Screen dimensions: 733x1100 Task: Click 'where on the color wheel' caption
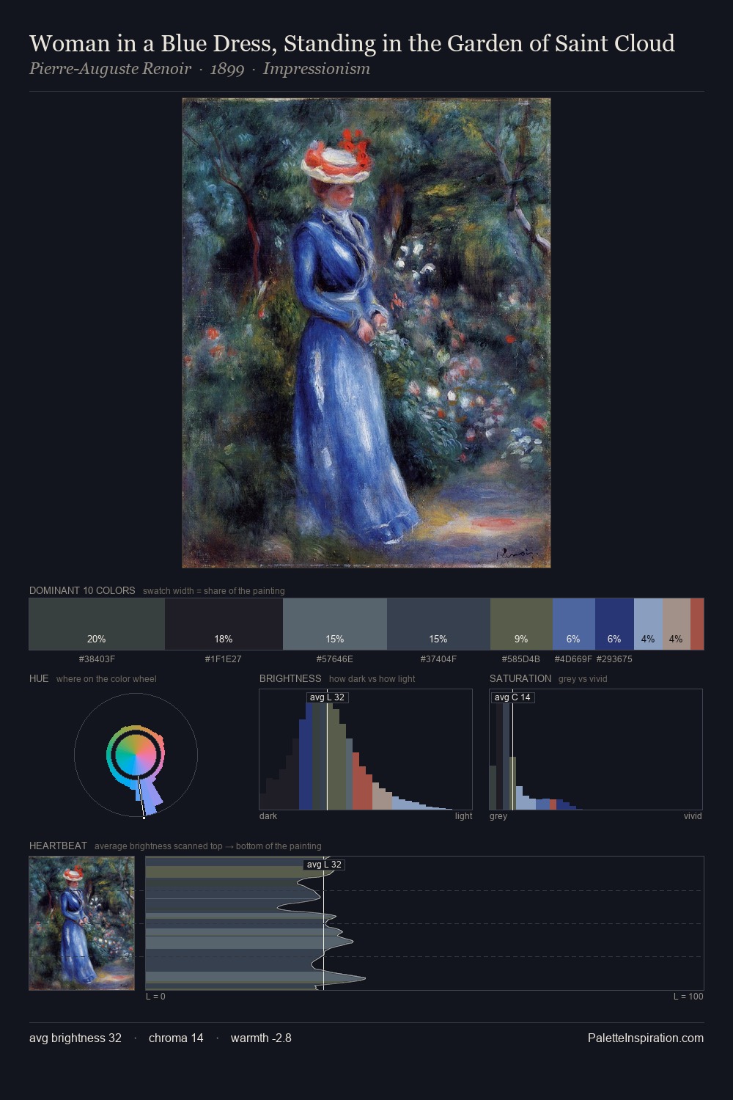106,679
